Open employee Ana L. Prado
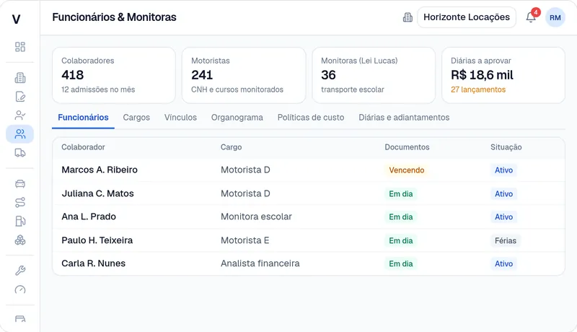 (x=89, y=217)
